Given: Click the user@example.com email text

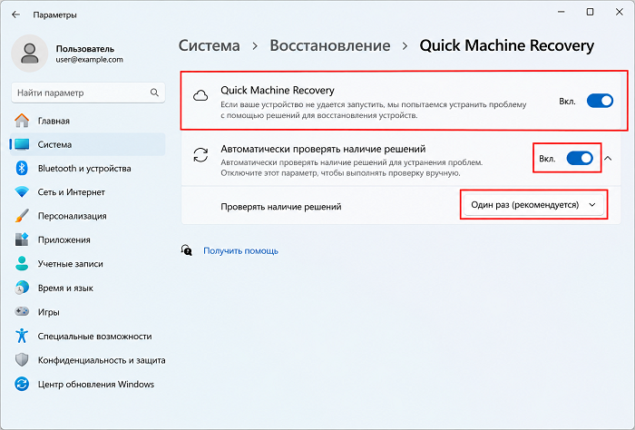Looking at the screenshot, I should (x=90, y=60).
